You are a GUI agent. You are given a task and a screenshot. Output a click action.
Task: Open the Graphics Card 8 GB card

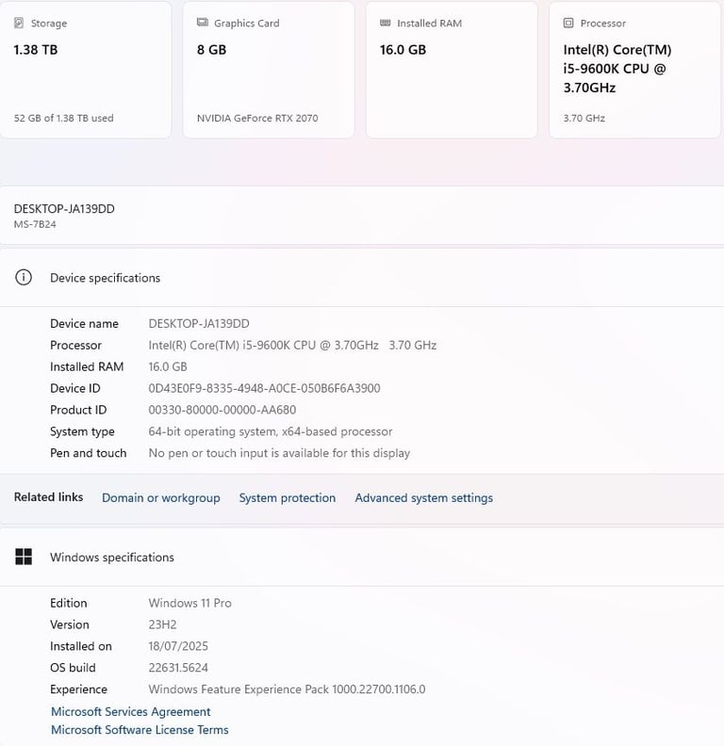269,70
